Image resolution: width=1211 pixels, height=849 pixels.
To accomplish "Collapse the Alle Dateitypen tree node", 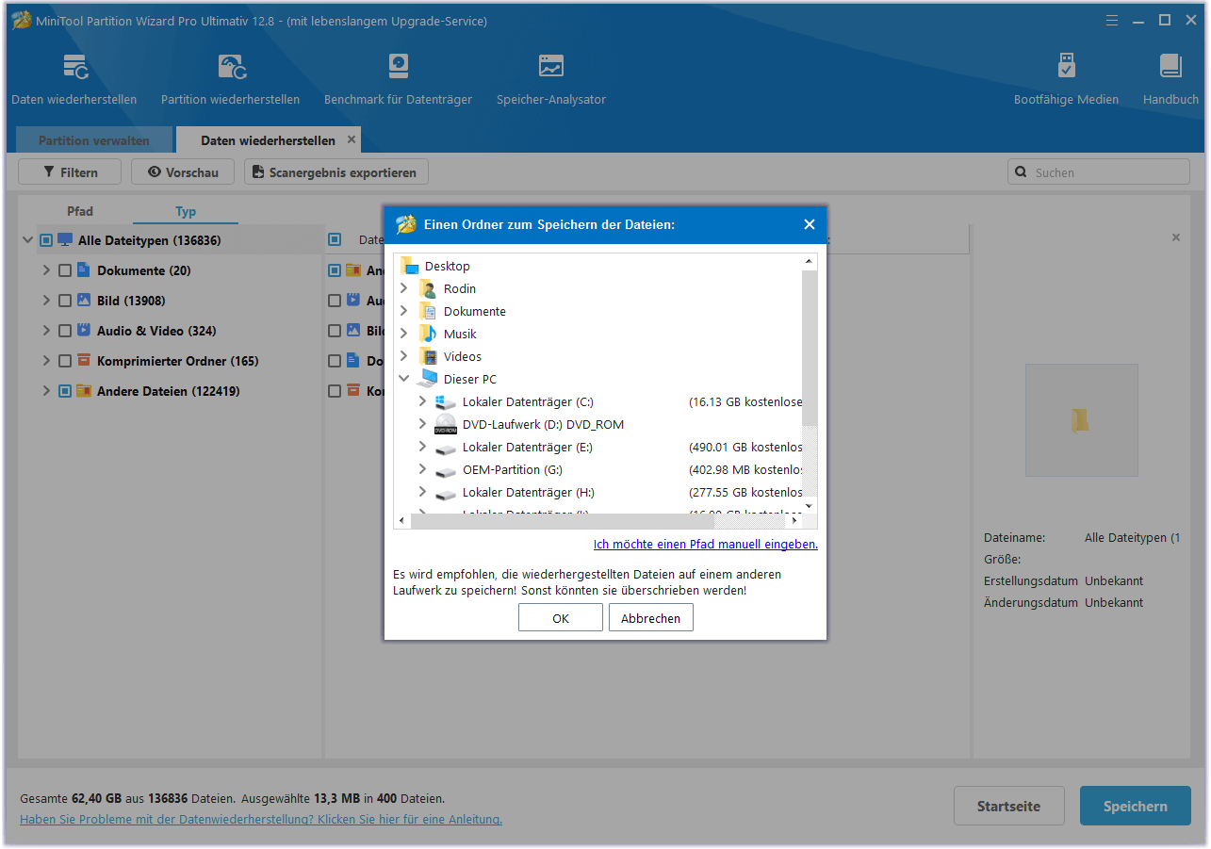I will point(27,240).
